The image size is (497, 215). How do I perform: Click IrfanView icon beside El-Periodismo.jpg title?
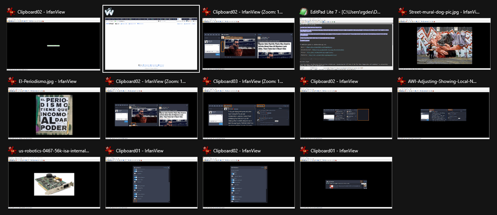(x=12, y=81)
